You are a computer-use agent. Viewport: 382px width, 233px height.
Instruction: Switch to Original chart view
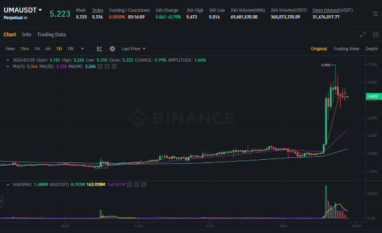coord(319,49)
